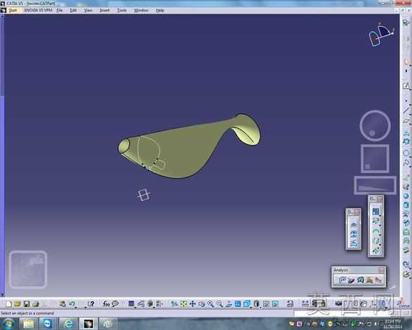Open the Windows Start orb
Image resolution: width=412 pixels, height=330 pixels.
[8, 324]
